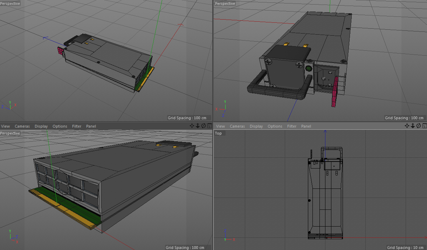Click 'Grid Spacing : 100 cm' in top-right viewport

405,118
